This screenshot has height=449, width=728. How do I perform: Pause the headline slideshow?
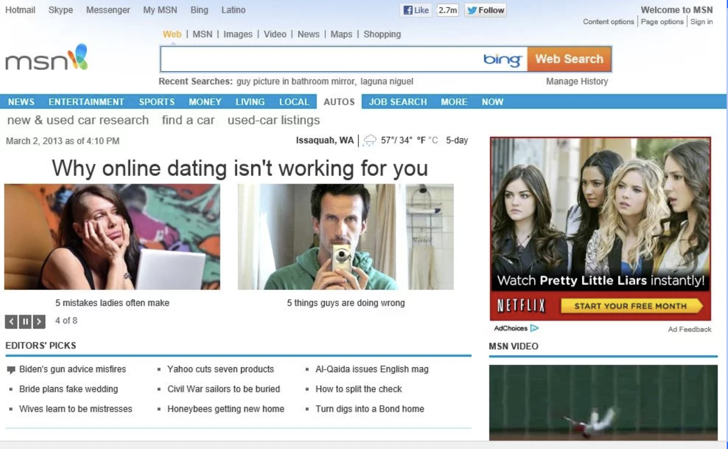click(x=25, y=321)
